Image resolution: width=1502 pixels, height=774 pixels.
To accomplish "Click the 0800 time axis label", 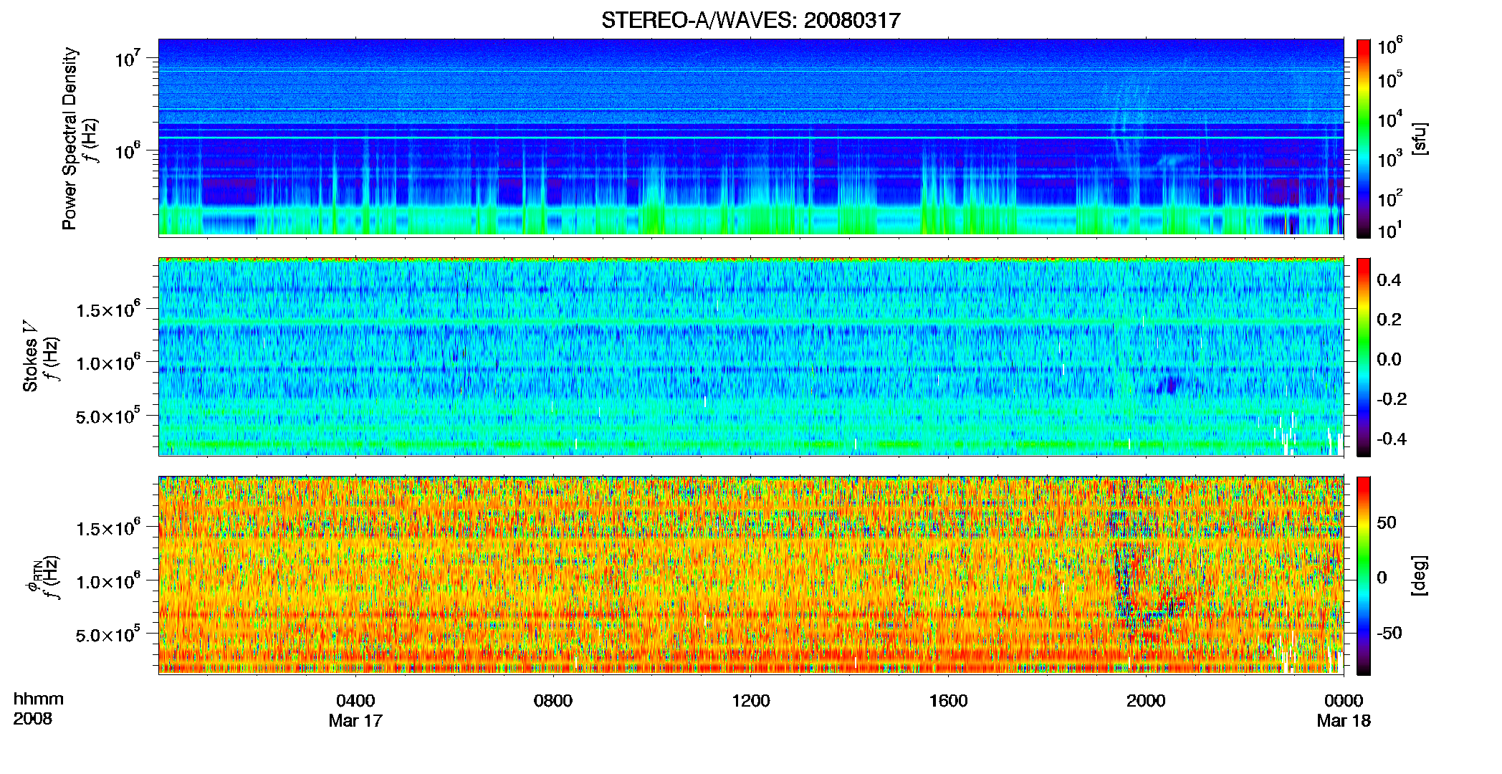I will click(x=553, y=701).
